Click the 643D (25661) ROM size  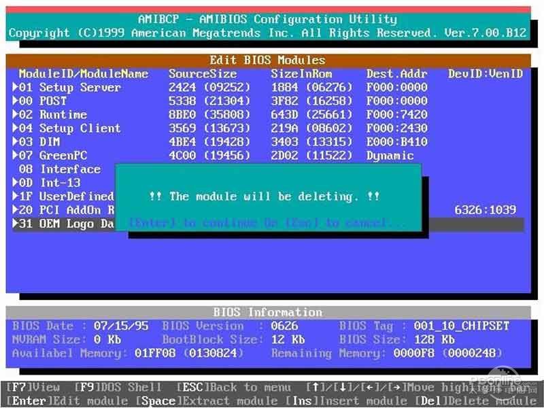(x=311, y=114)
